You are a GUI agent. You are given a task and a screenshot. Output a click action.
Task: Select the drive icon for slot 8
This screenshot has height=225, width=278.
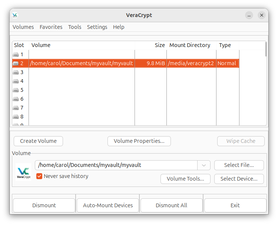[16, 117]
